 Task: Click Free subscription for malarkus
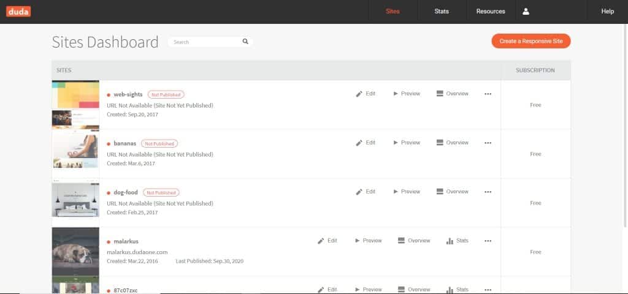[x=535, y=252]
